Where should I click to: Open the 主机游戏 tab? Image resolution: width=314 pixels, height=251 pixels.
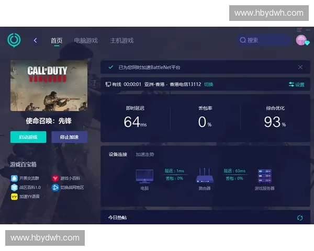[x=122, y=40]
